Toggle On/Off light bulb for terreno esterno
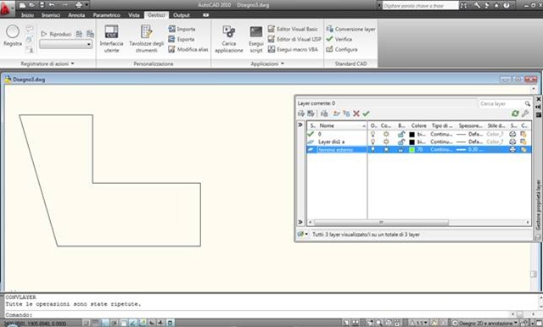The height and width of the screenshot is (327, 543). [x=373, y=149]
